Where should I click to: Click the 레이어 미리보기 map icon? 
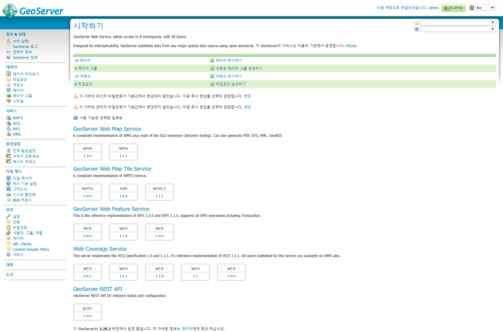8,74
